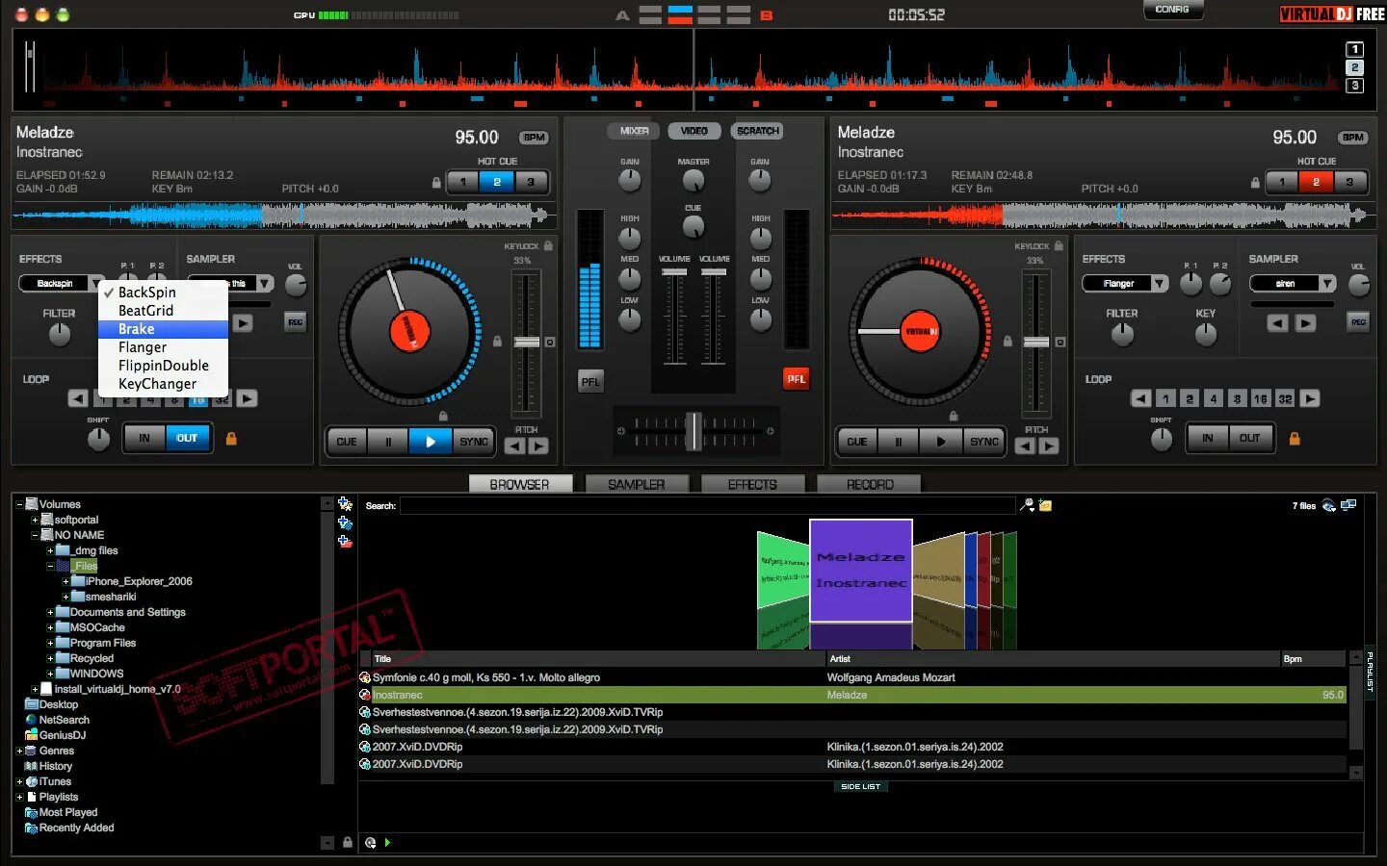Screen dimensions: 1387x866
Task: Pause the left deck
Action: (389, 442)
